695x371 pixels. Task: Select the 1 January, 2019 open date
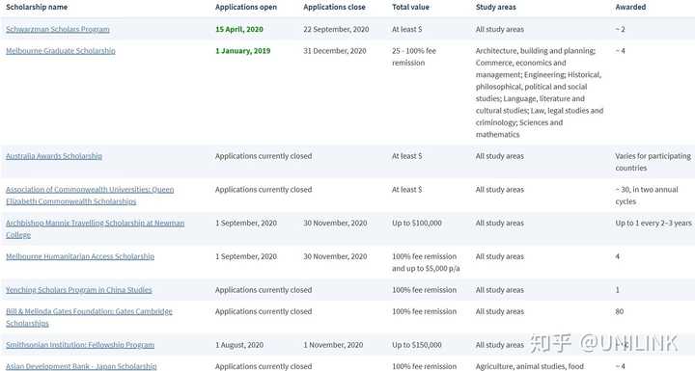[243, 51]
